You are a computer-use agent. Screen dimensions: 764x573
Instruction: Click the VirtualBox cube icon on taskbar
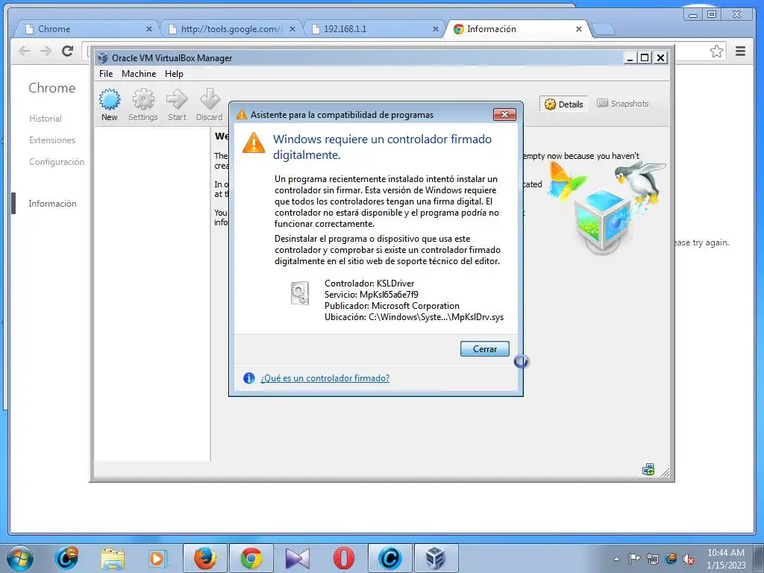click(435, 558)
